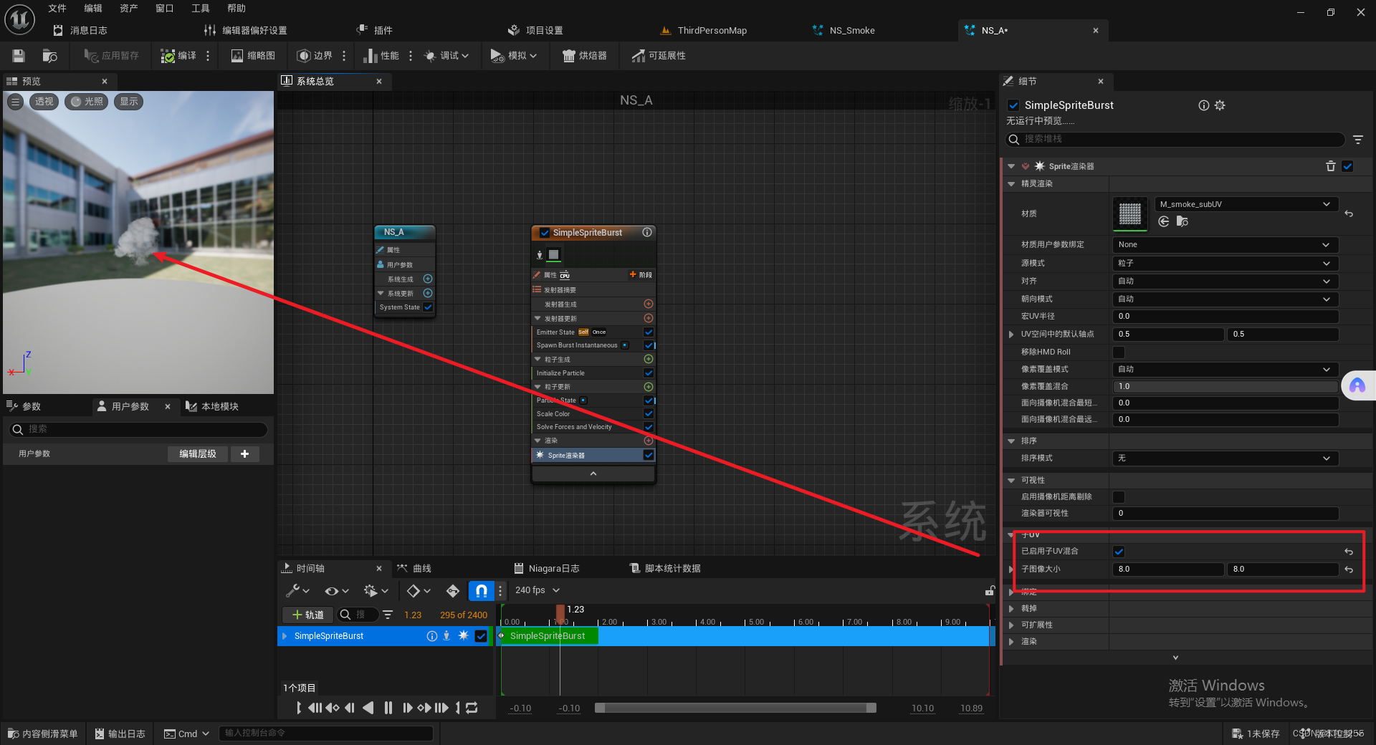
Task: Click the filter icon beside 搜索堆栈
Action: coord(1358,140)
